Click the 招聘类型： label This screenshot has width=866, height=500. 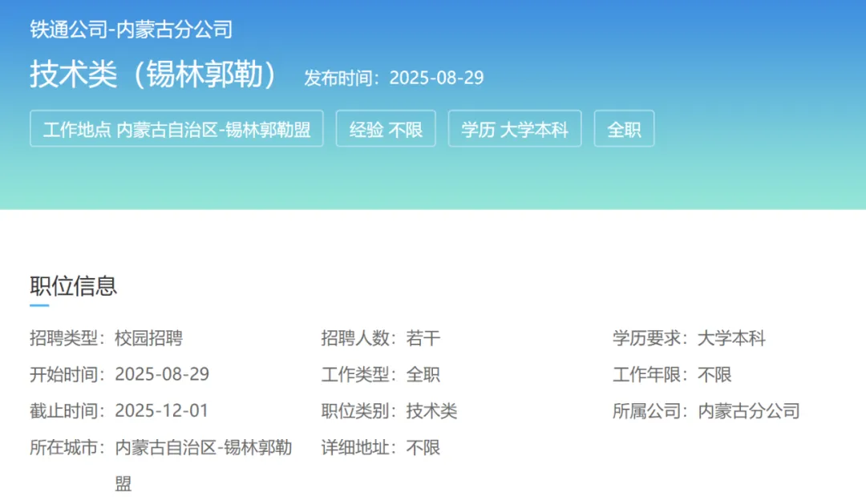tap(67, 338)
